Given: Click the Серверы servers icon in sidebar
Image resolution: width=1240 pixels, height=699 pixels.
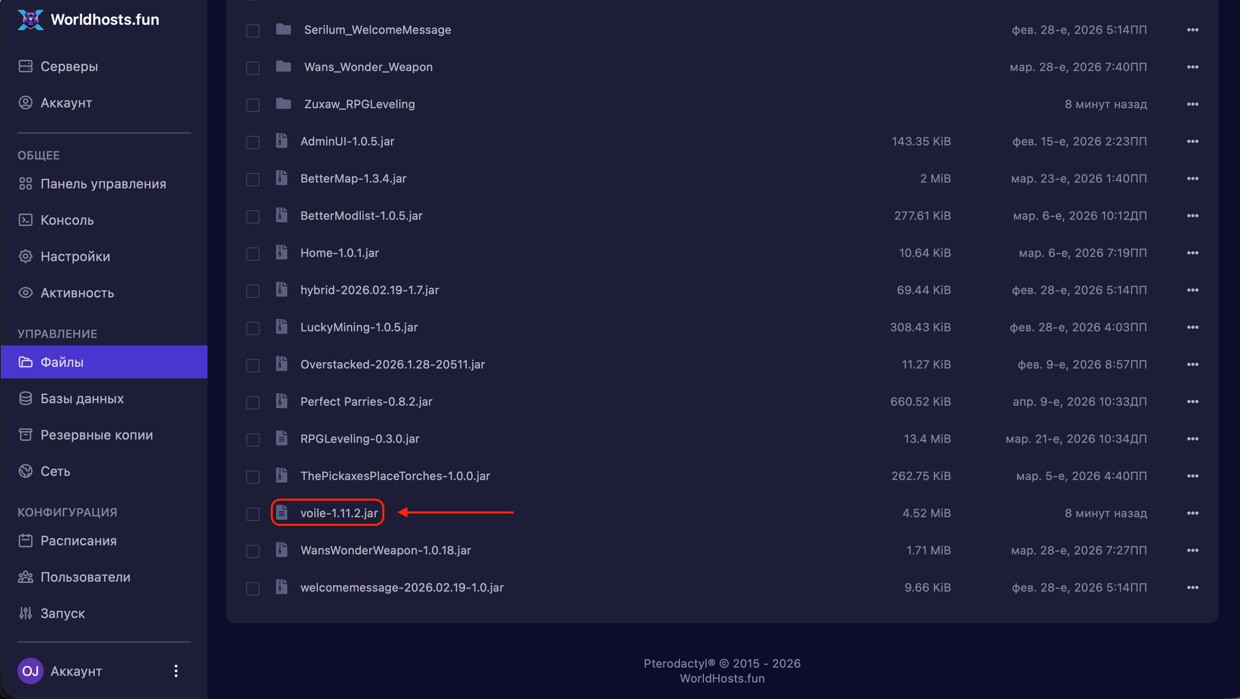Looking at the screenshot, I should 26,66.
